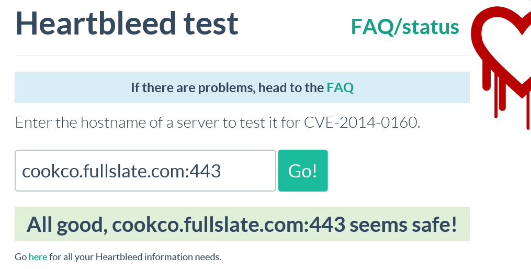Open the 'here' Heartbleed information link
Image resolution: width=531 pixels, height=269 pixels.
[38, 257]
